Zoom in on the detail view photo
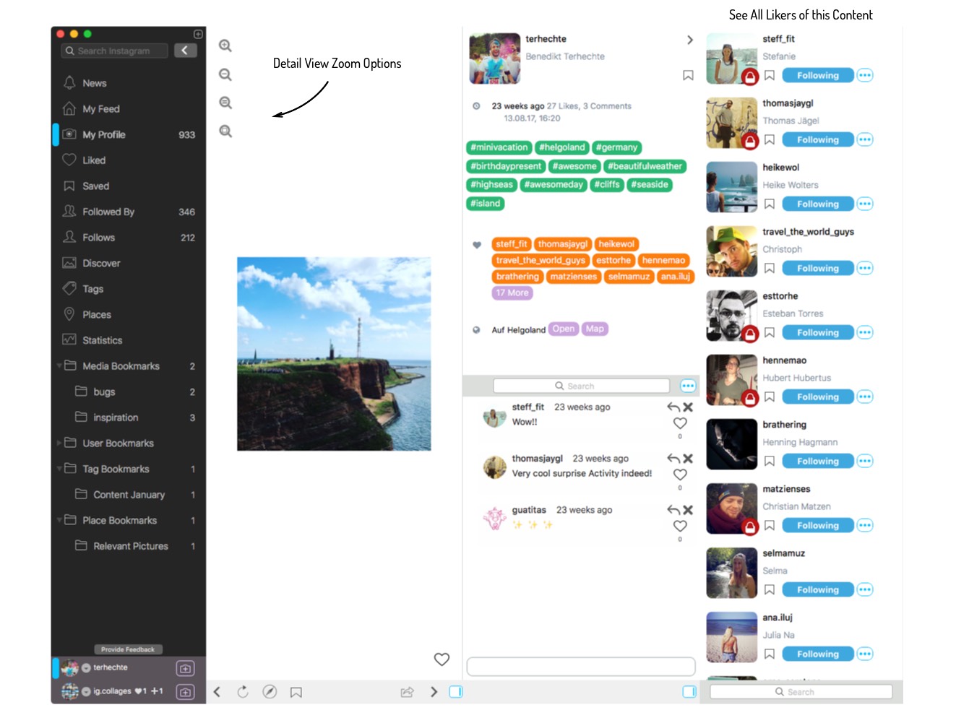 [225, 46]
